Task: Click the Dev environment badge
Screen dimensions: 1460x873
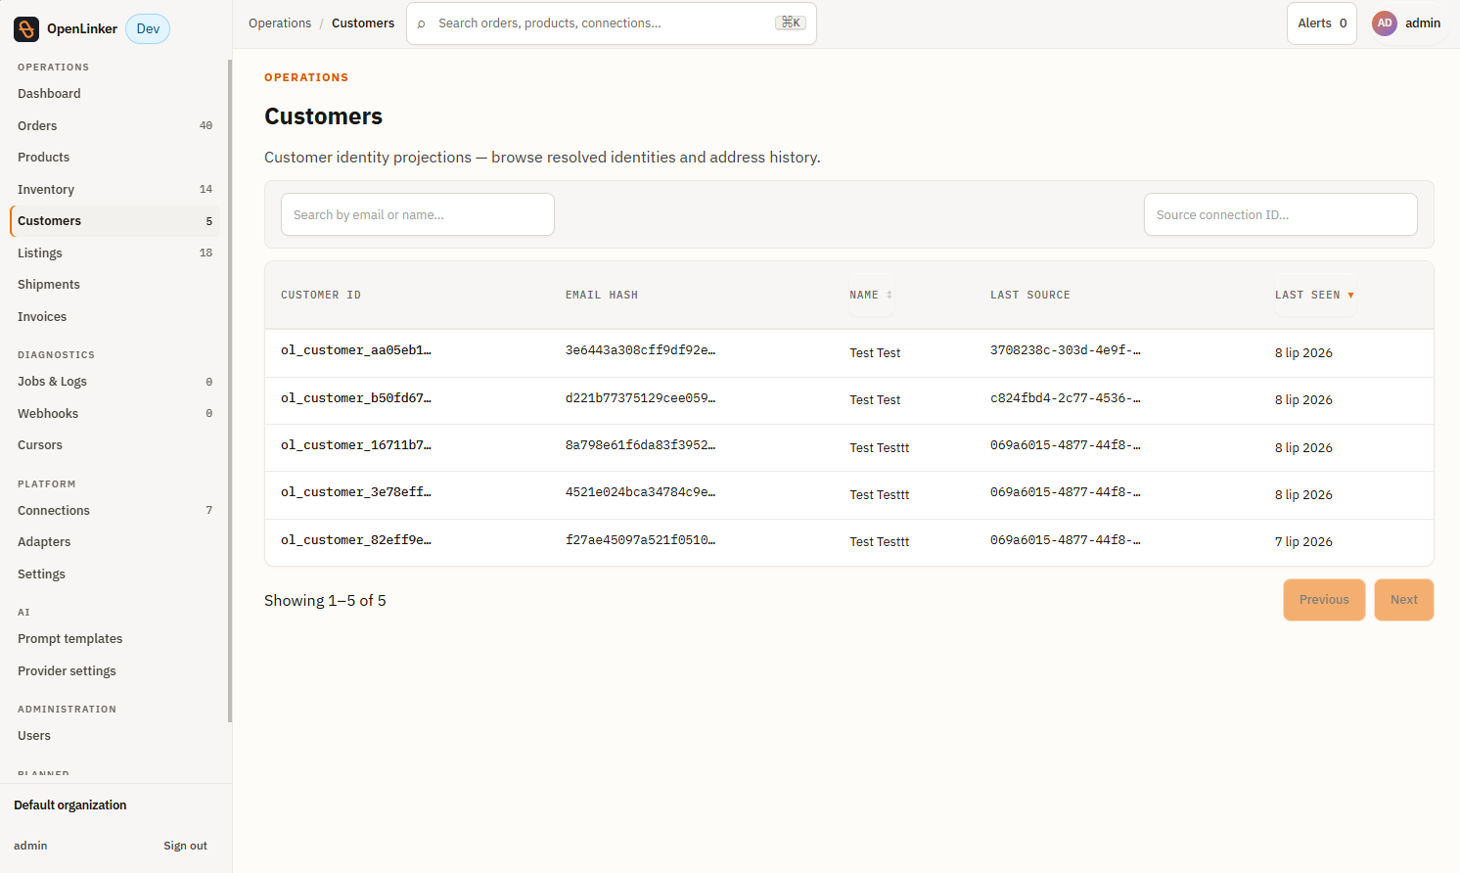Action: pyautogui.click(x=148, y=29)
